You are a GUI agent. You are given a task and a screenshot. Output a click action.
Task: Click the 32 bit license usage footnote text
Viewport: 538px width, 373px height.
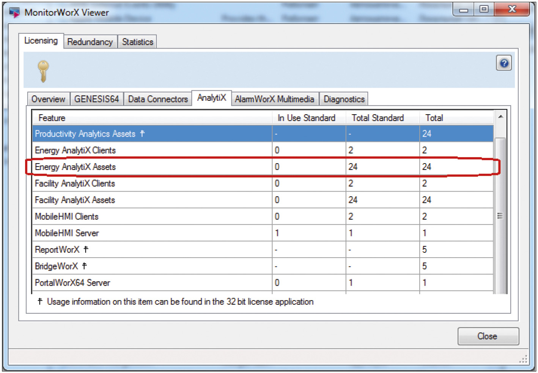point(176,302)
